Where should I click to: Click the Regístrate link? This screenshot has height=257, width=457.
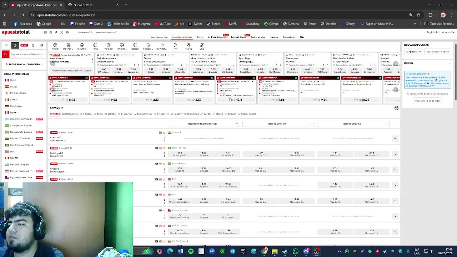(432, 32)
